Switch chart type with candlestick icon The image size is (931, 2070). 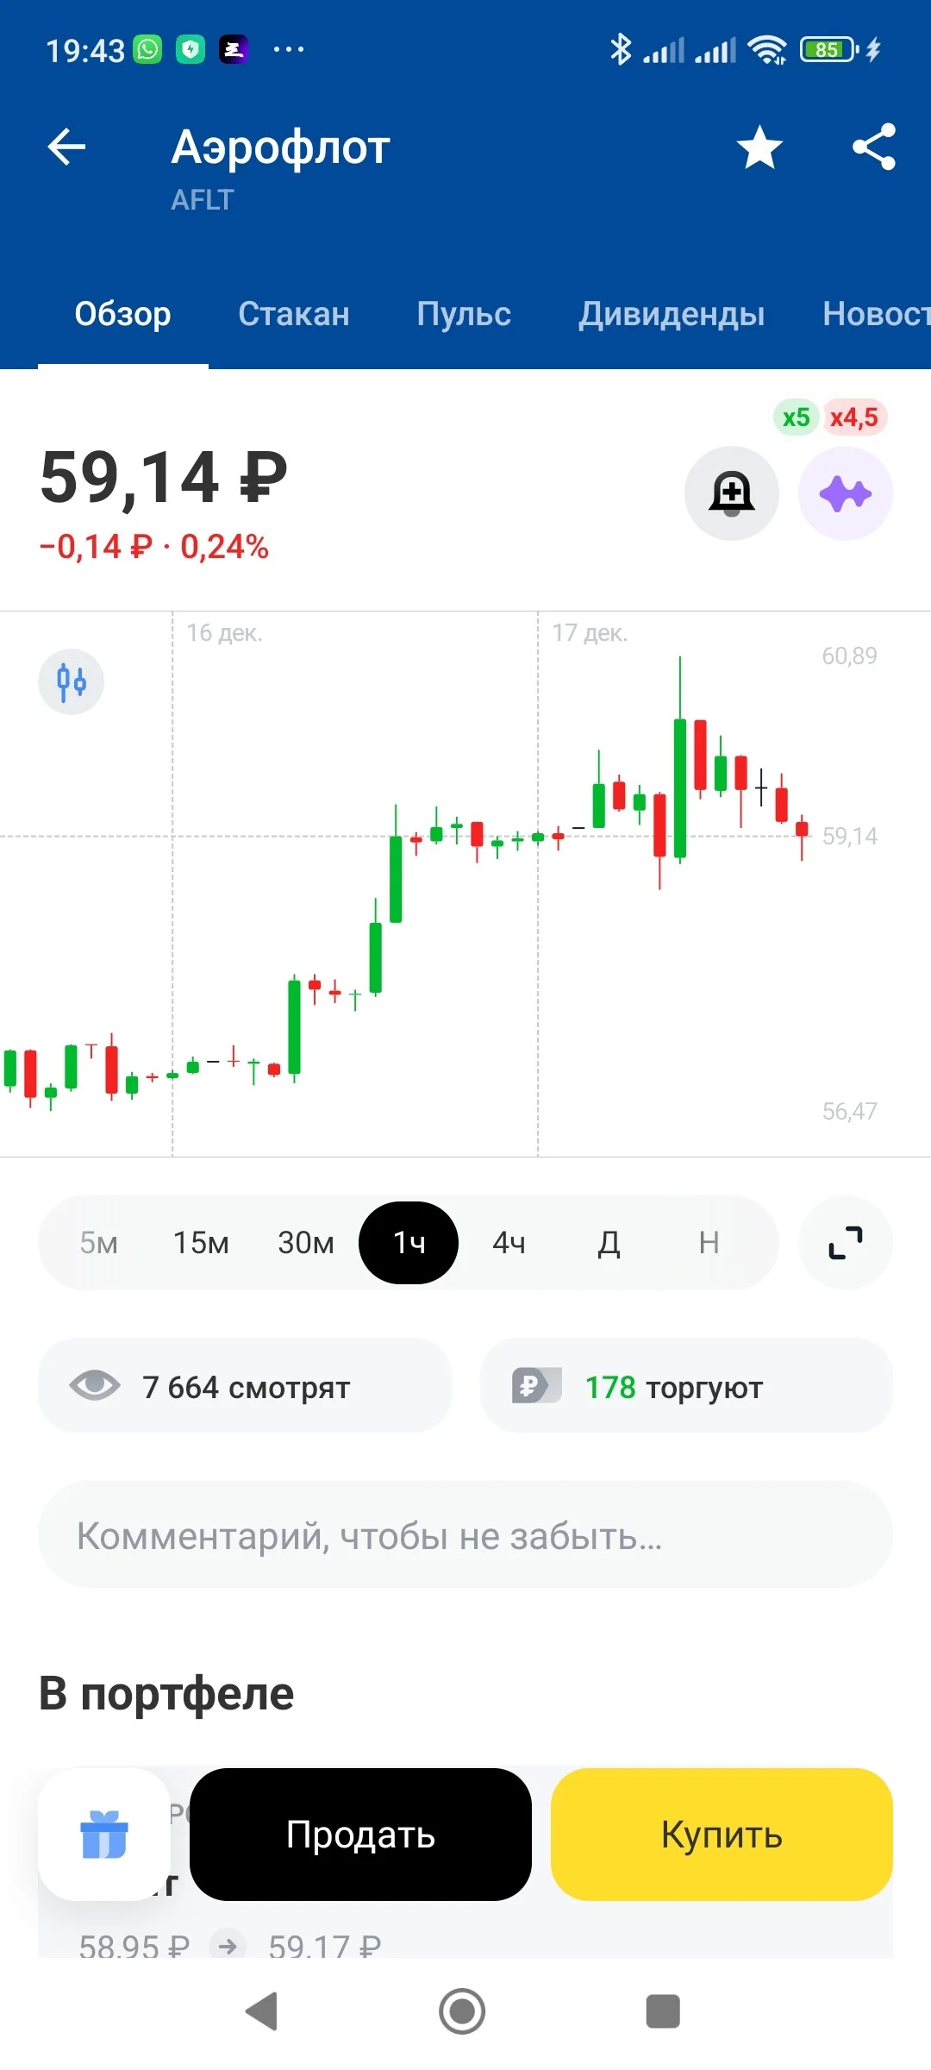point(72,681)
